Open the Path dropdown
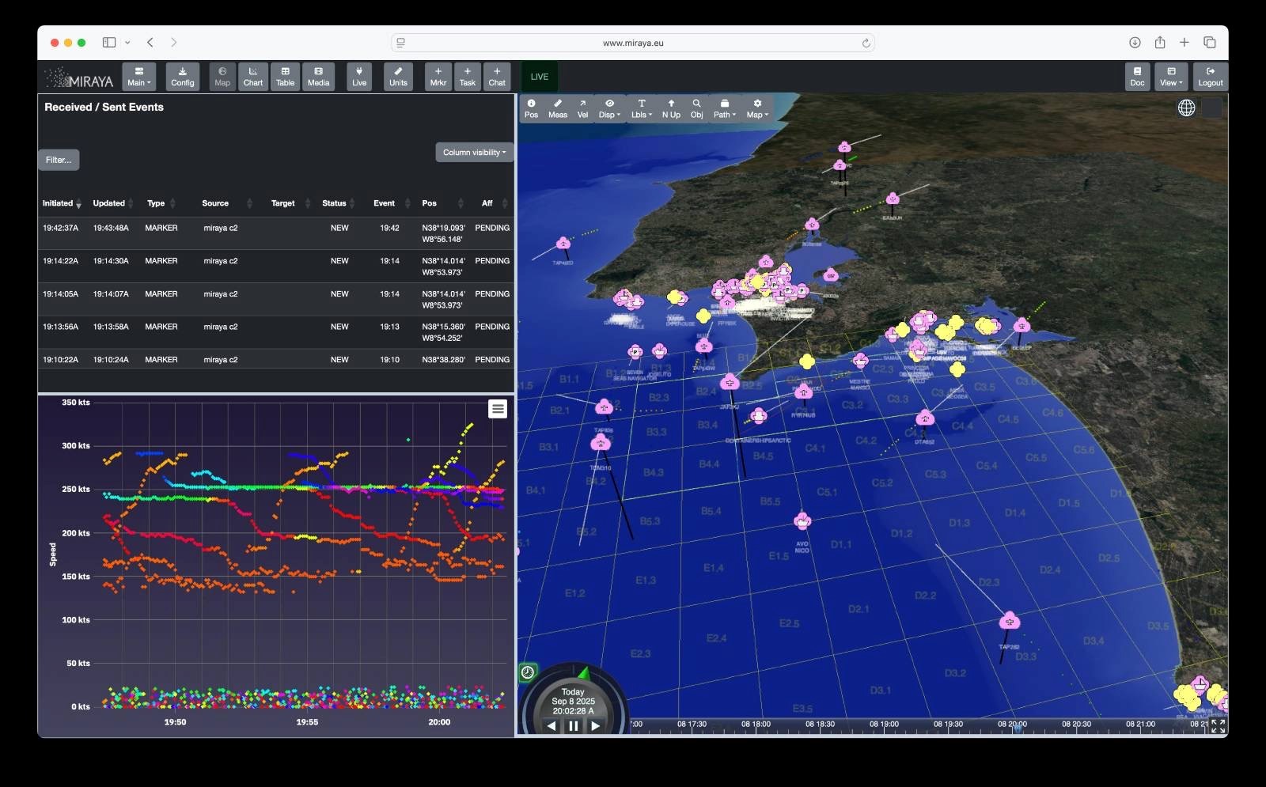Image resolution: width=1266 pixels, height=787 pixels. pyautogui.click(x=724, y=108)
